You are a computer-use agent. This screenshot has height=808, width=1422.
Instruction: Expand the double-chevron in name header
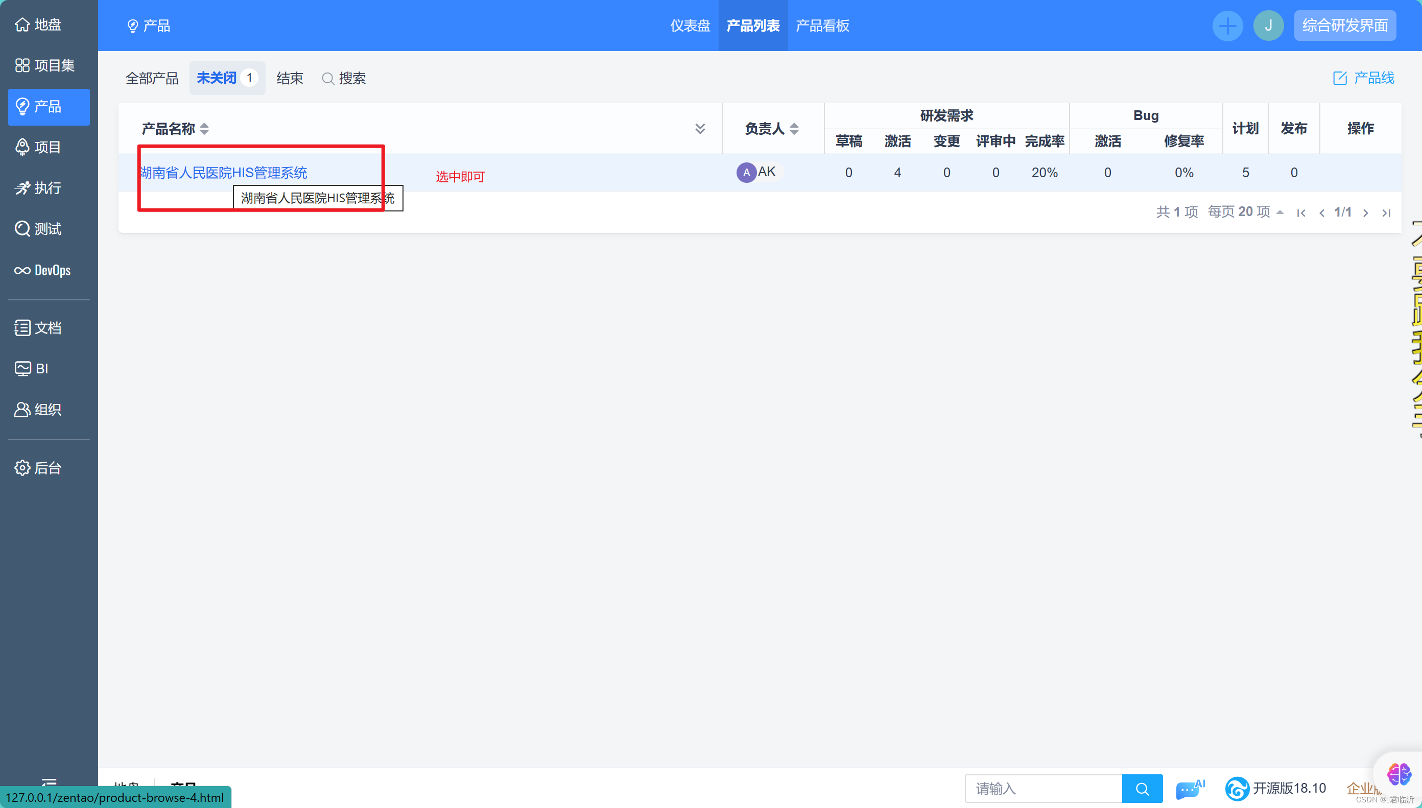(700, 129)
